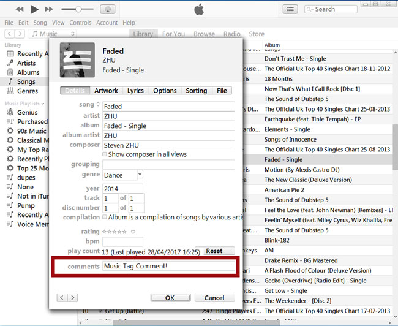Select the Albums icon in sidebar
This screenshot has width=398, height=326.
click(x=10, y=72)
